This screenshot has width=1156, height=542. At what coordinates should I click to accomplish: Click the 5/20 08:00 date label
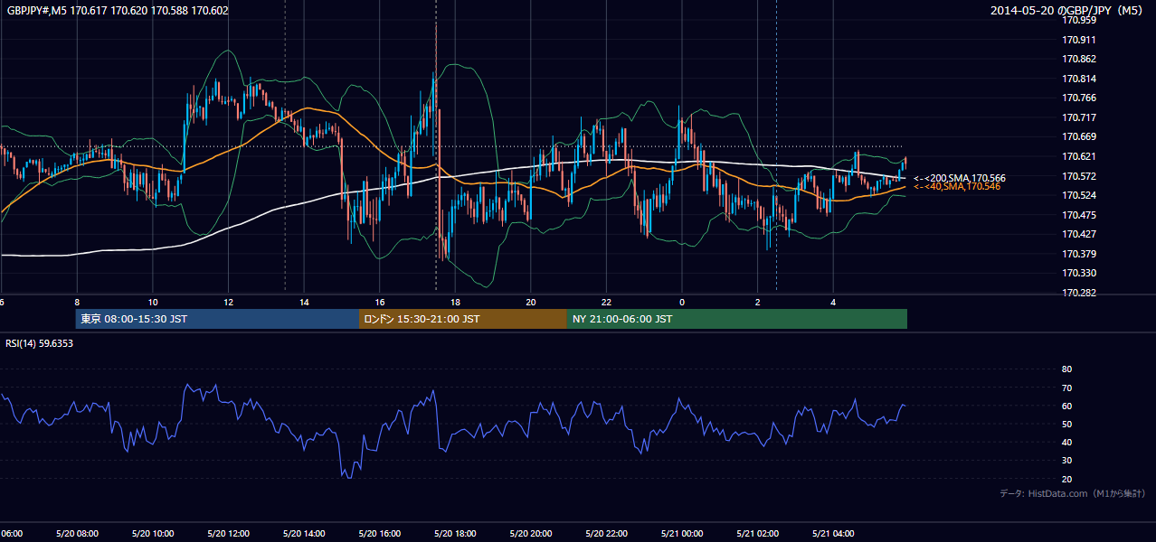coord(77,534)
